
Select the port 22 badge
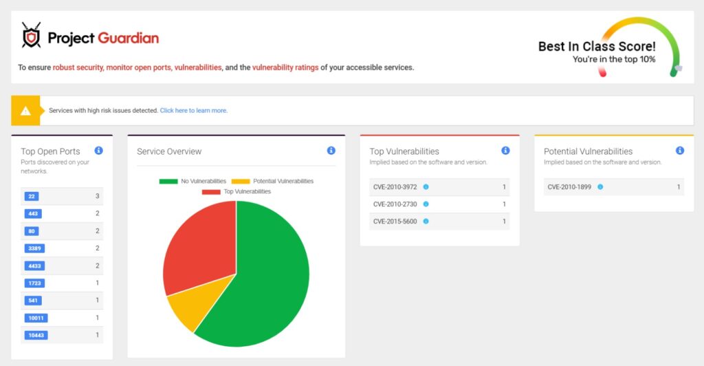32,197
